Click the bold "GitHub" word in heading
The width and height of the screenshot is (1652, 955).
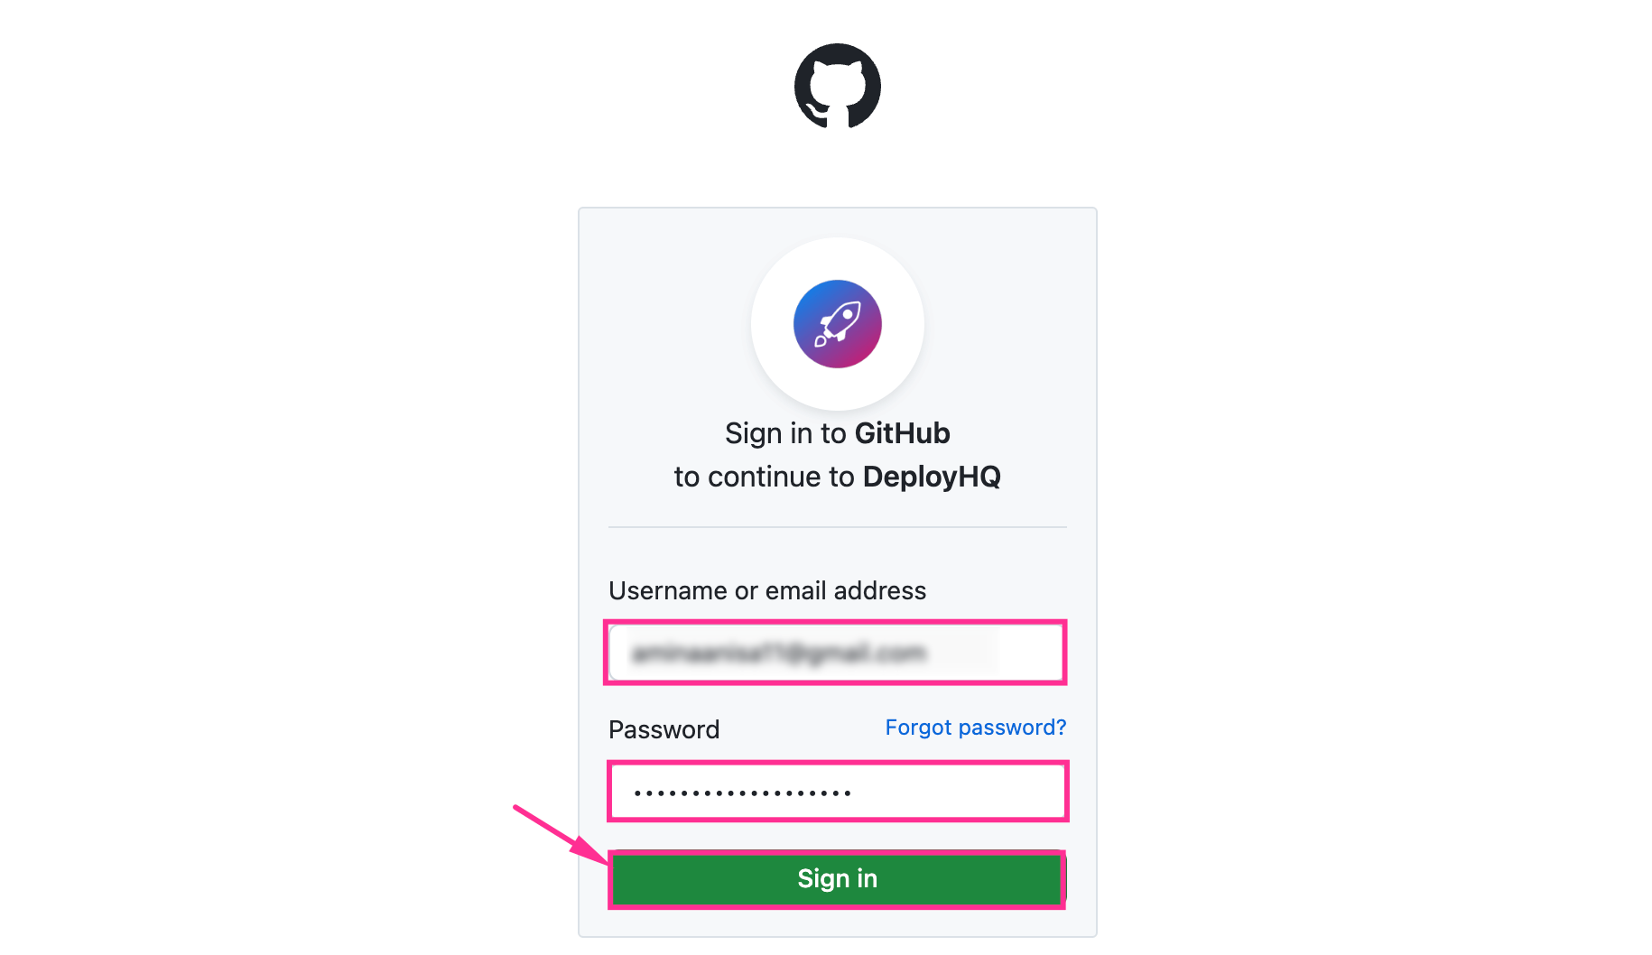[x=902, y=433]
